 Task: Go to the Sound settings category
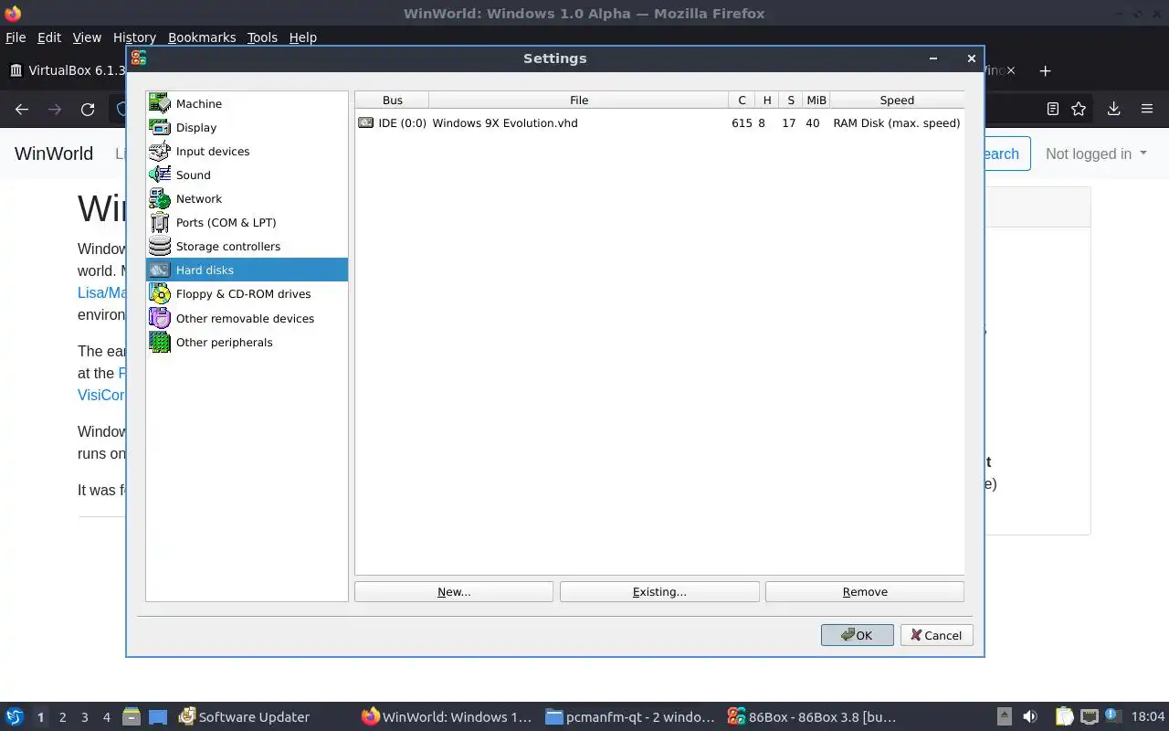247,175
